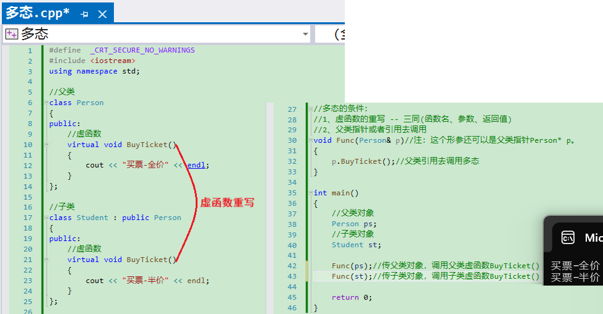603x314 pixels.
Task: Click the <iostream> include on line 2
Action: 113,61
